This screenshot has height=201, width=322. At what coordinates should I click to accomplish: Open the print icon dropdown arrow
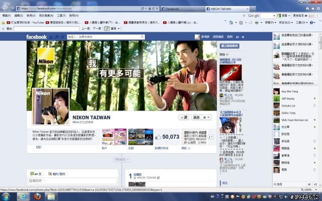(x=261, y=23)
